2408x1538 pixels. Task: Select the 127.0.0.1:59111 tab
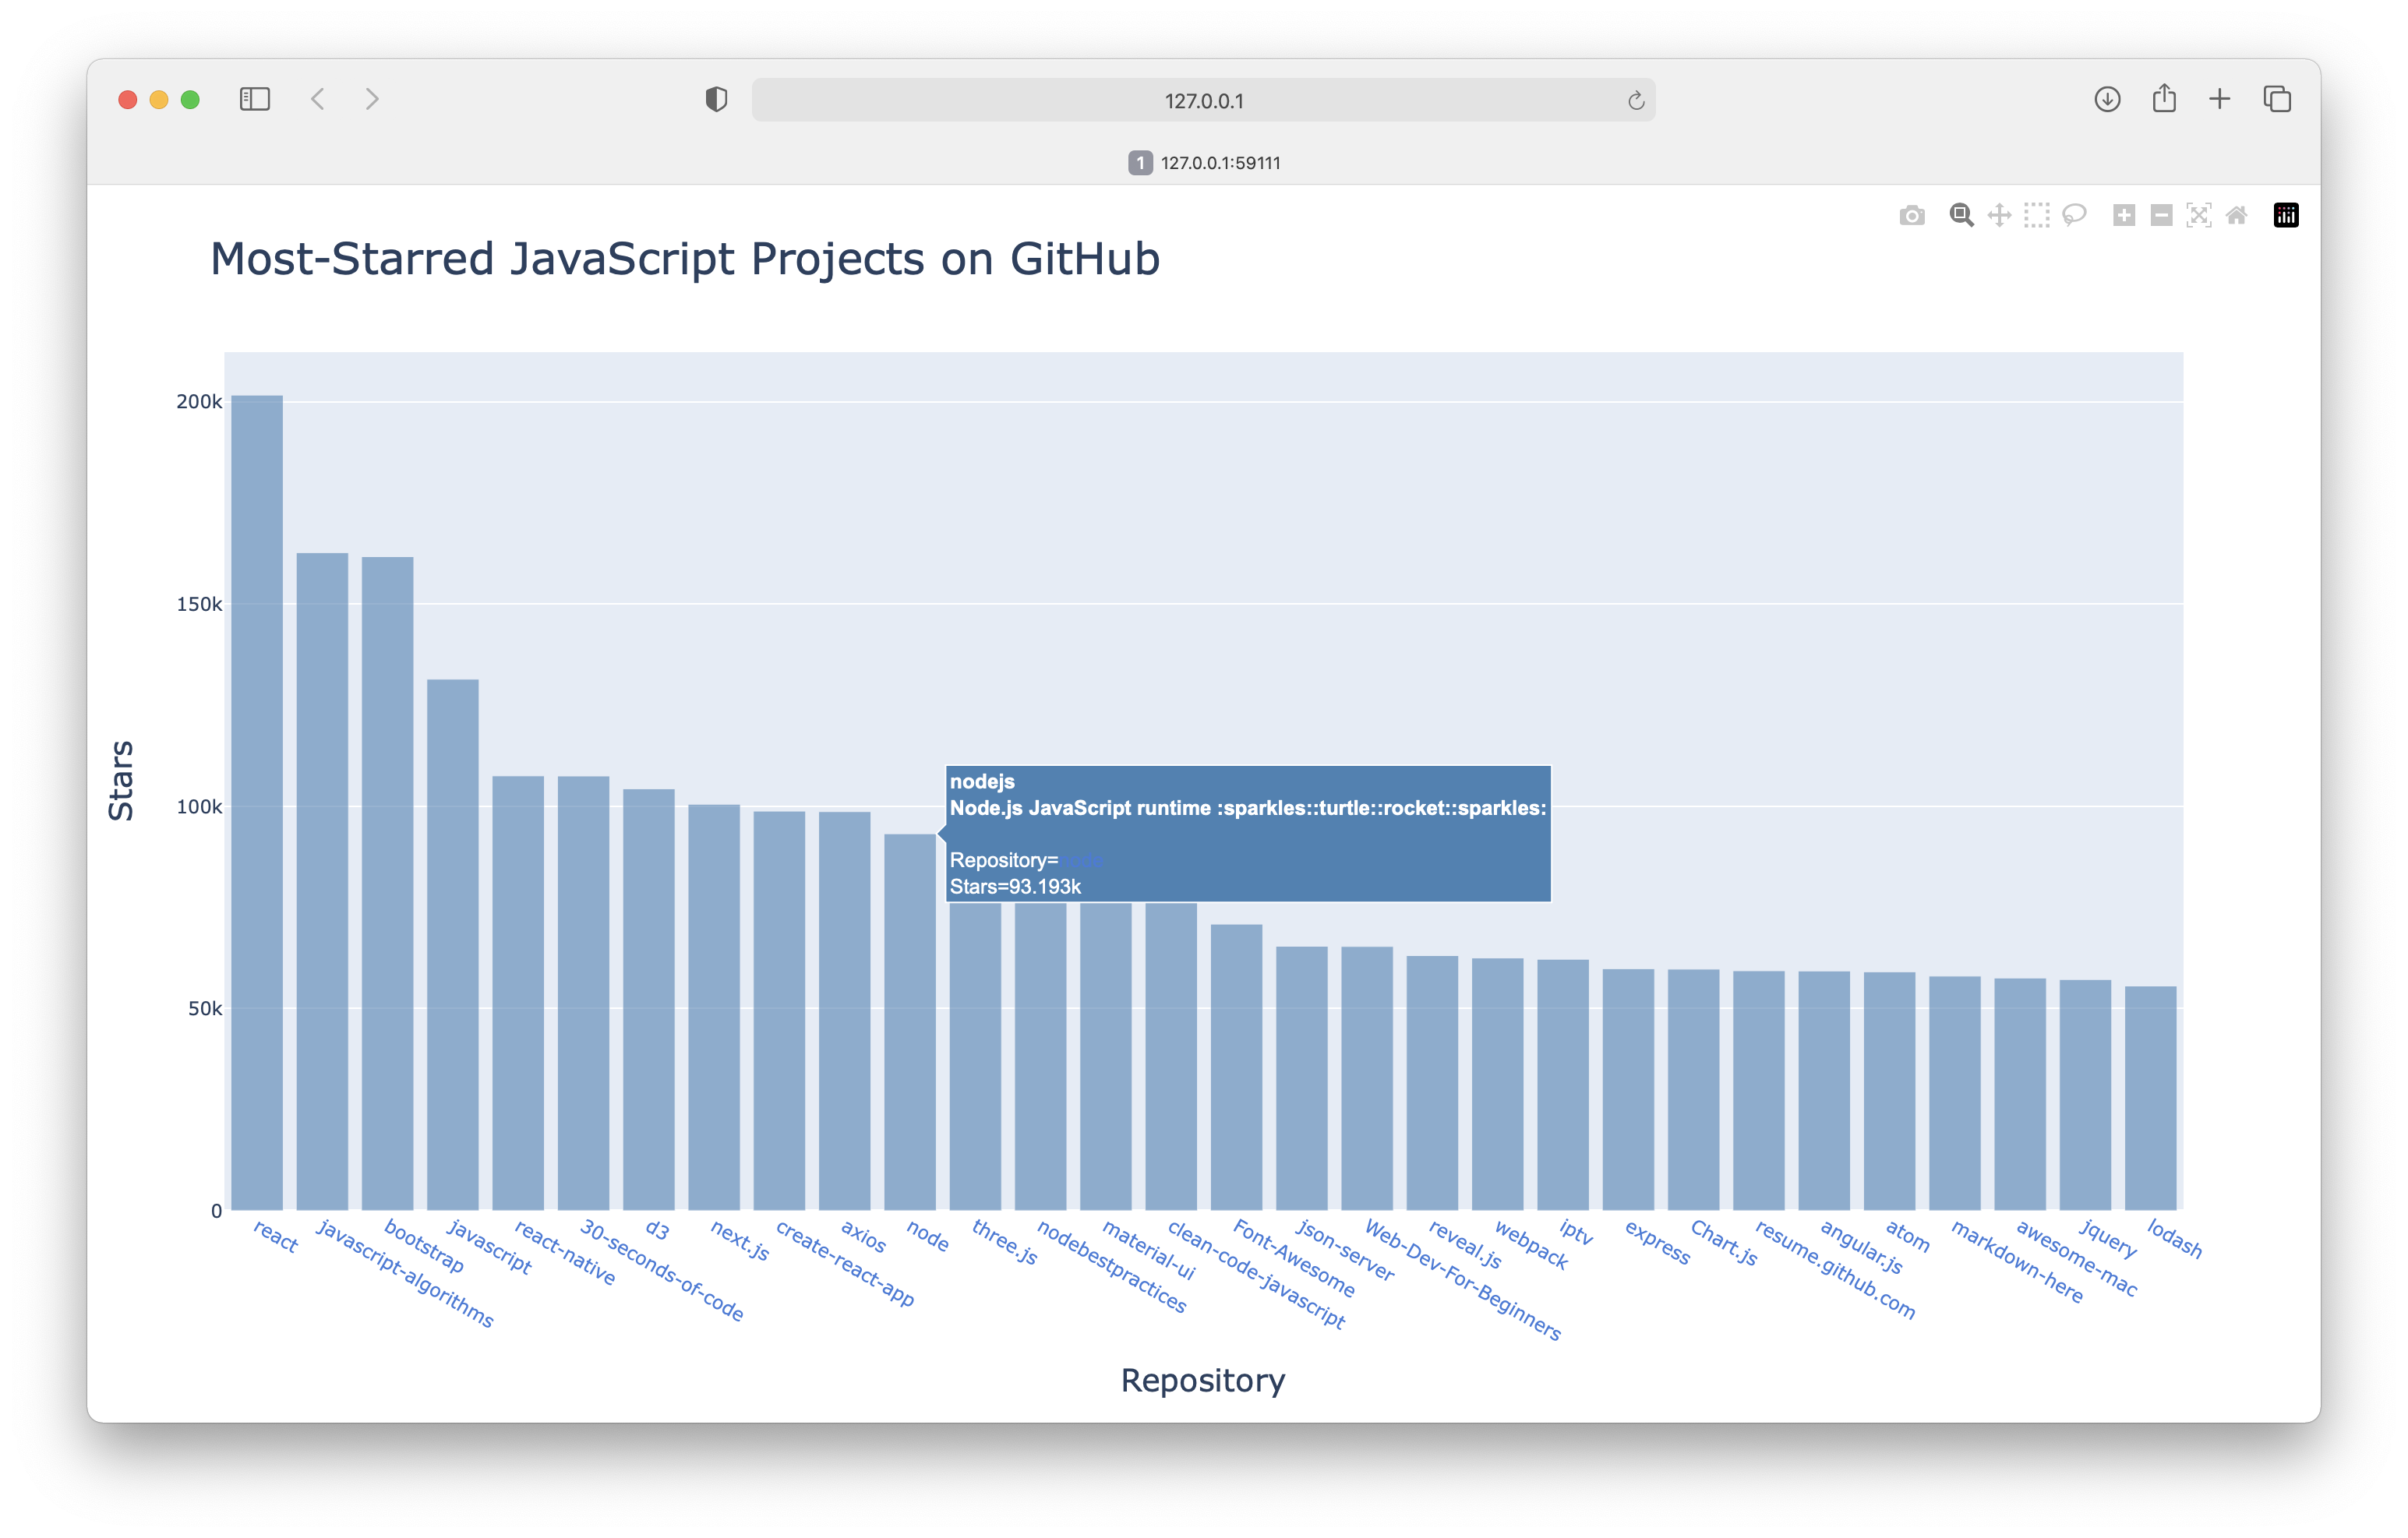point(1205,162)
